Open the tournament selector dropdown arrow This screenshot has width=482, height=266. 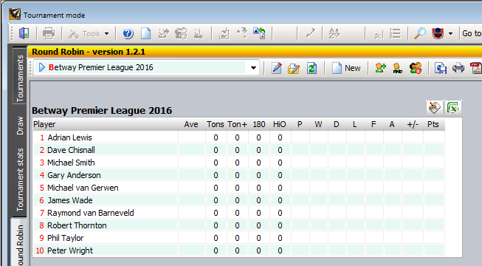coord(253,68)
